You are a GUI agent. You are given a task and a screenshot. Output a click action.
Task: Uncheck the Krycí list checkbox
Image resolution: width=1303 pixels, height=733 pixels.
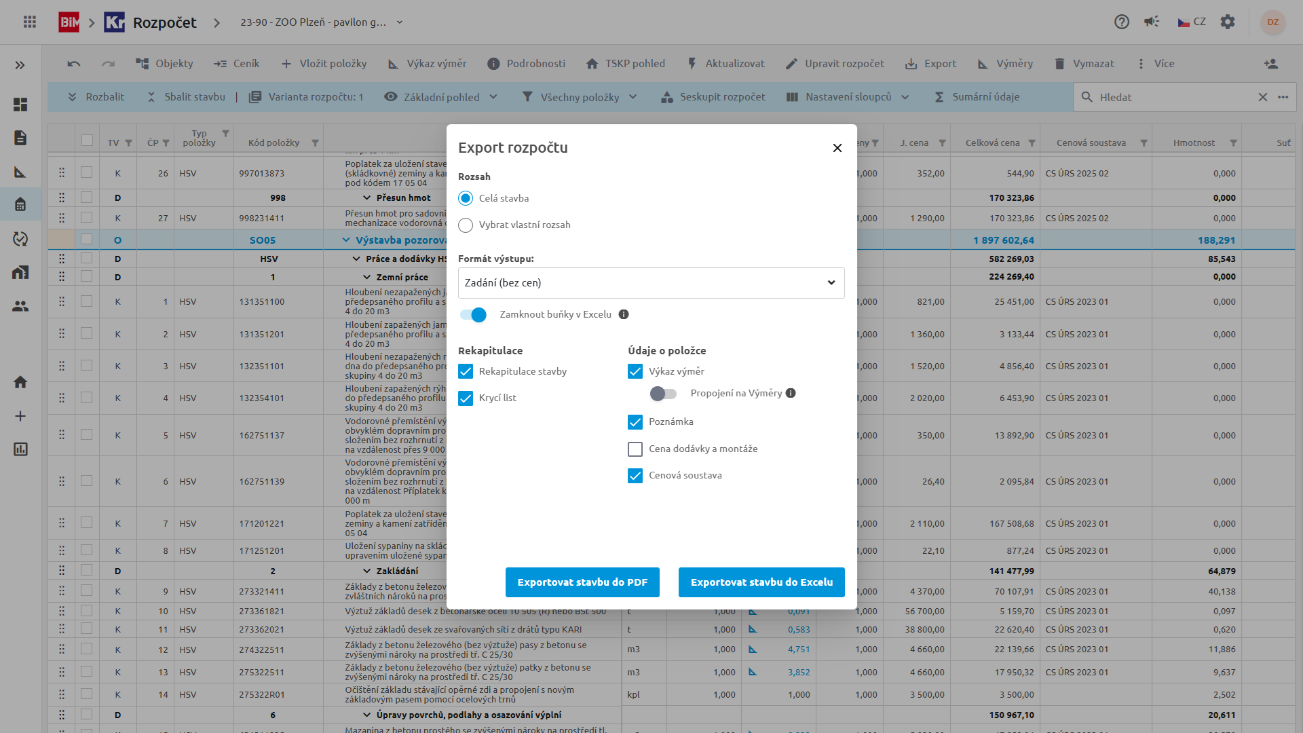(x=466, y=398)
